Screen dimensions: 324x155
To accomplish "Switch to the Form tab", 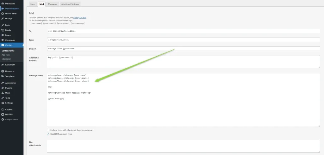I will (x=33, y=4).
